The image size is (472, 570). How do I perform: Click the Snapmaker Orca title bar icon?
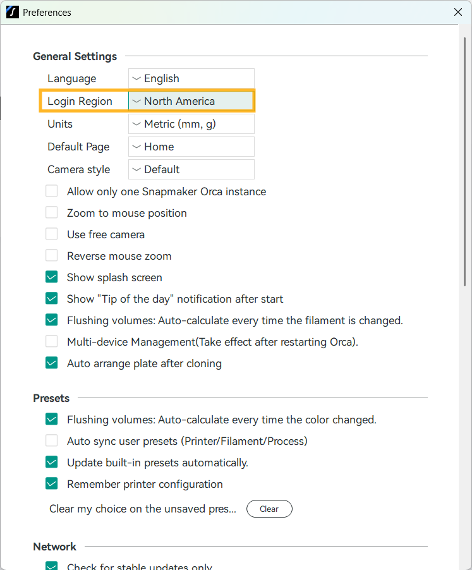[x=12, y=12]
